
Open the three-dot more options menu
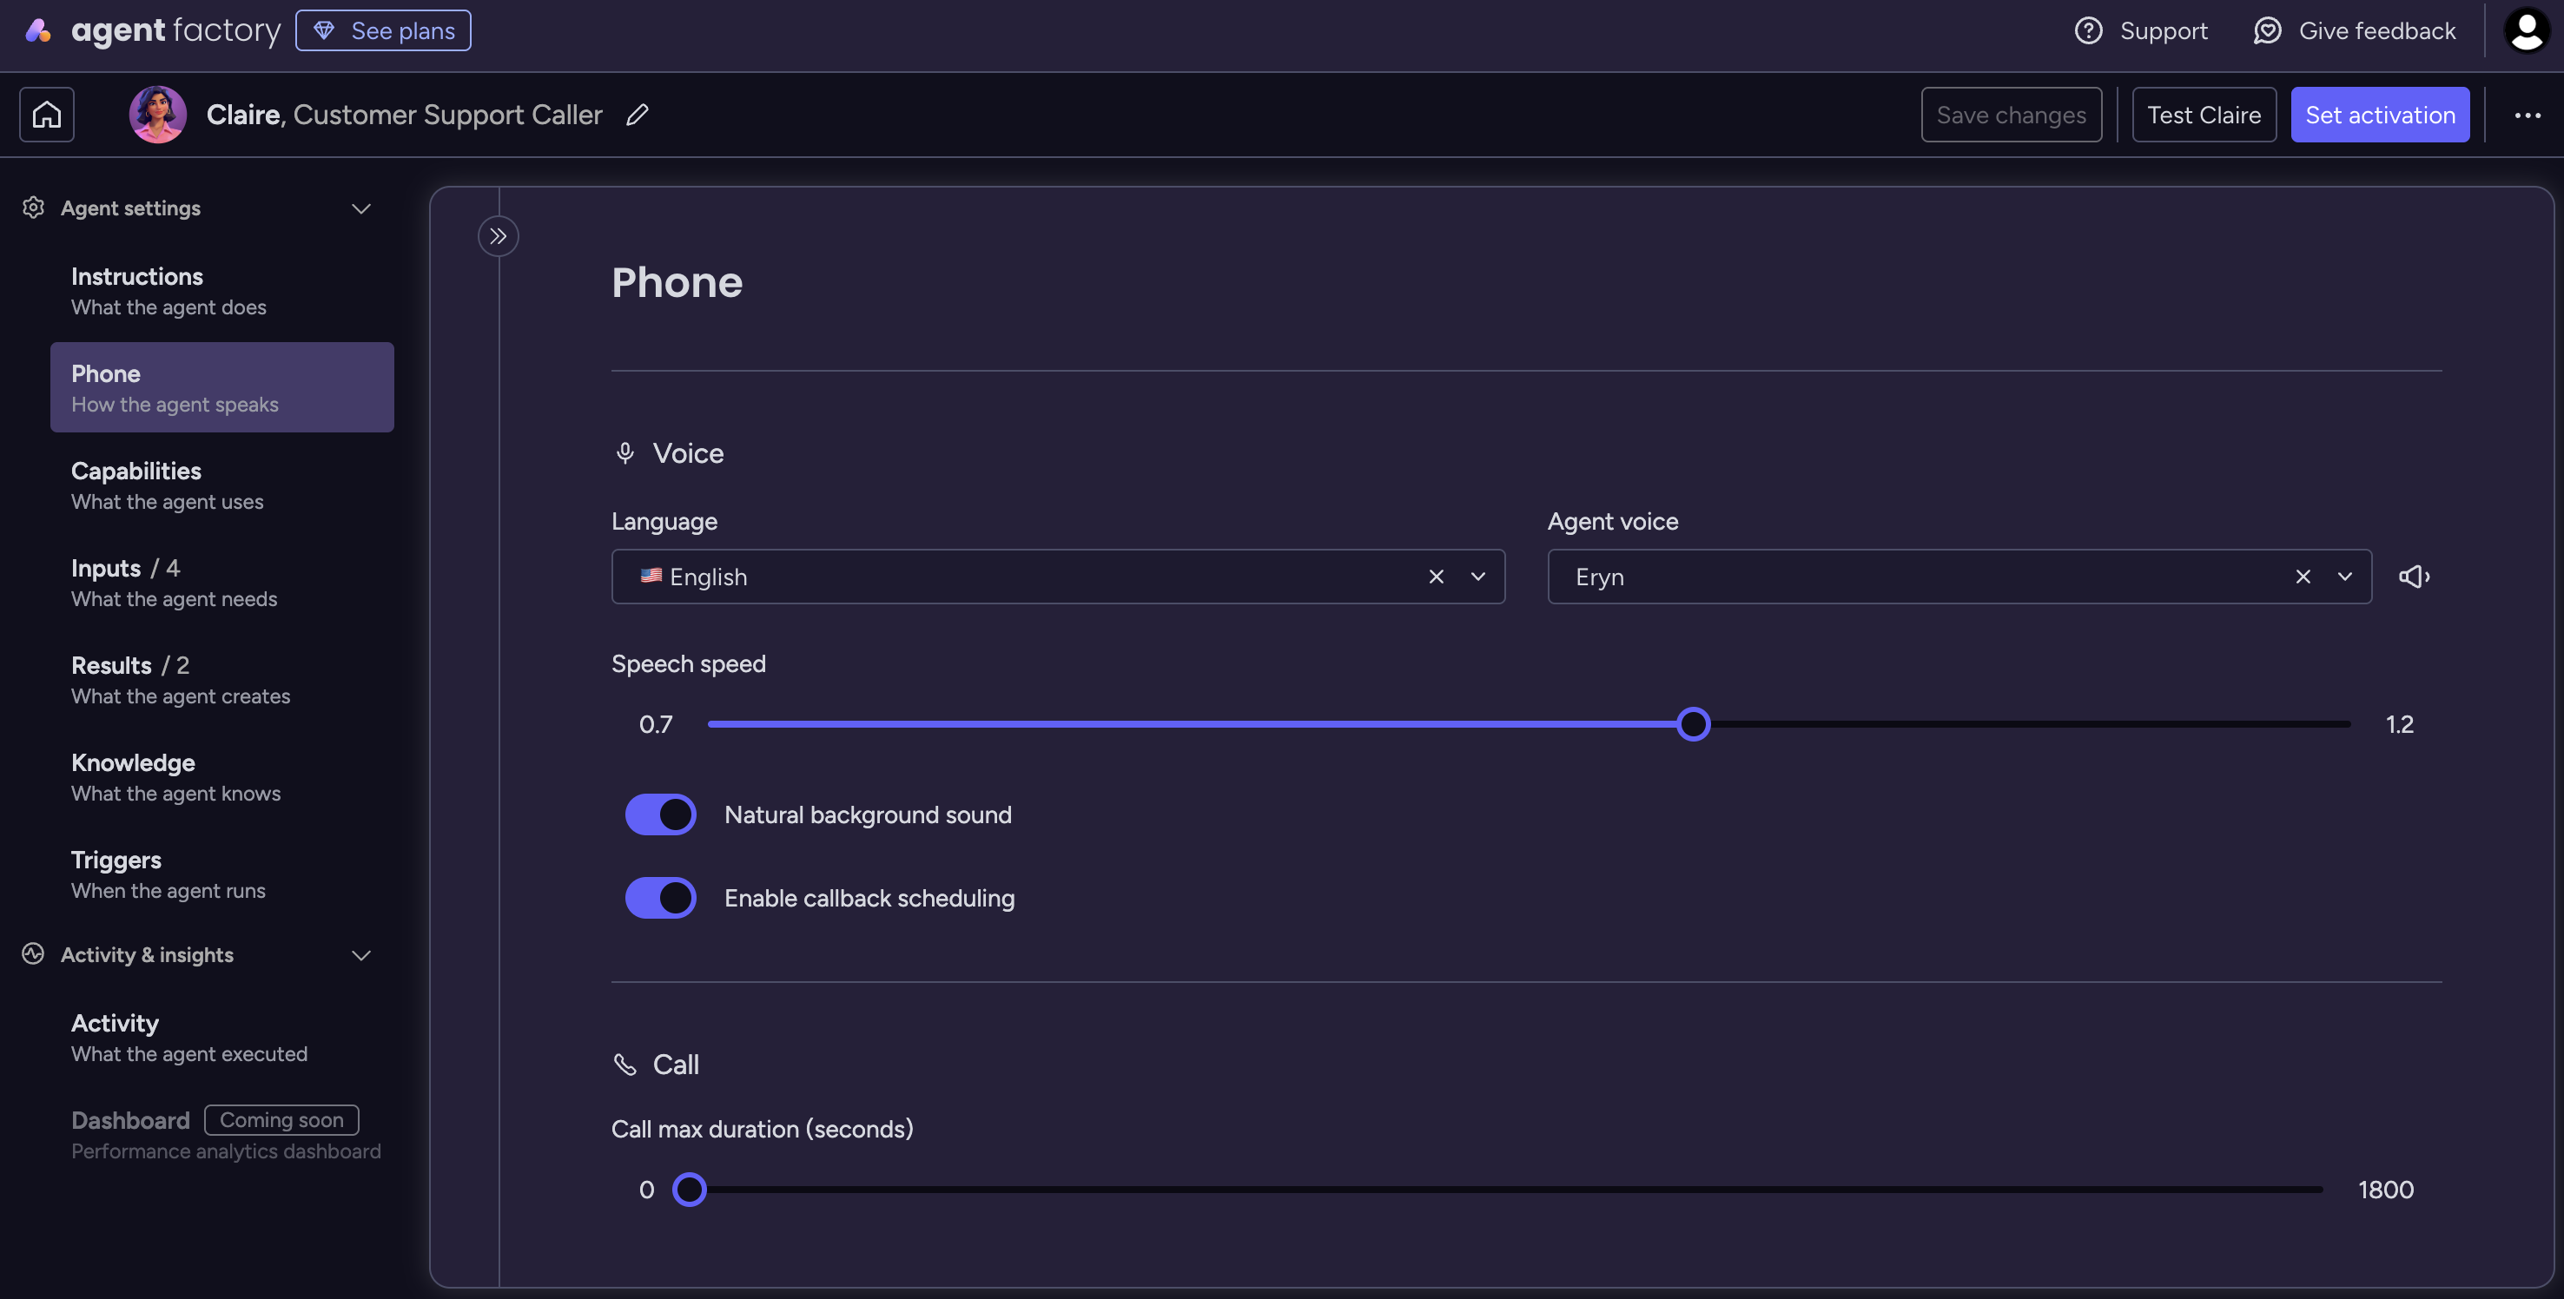pos(2528,115)
